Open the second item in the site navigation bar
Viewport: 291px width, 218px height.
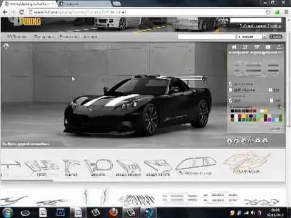click(x=44, y=36)
